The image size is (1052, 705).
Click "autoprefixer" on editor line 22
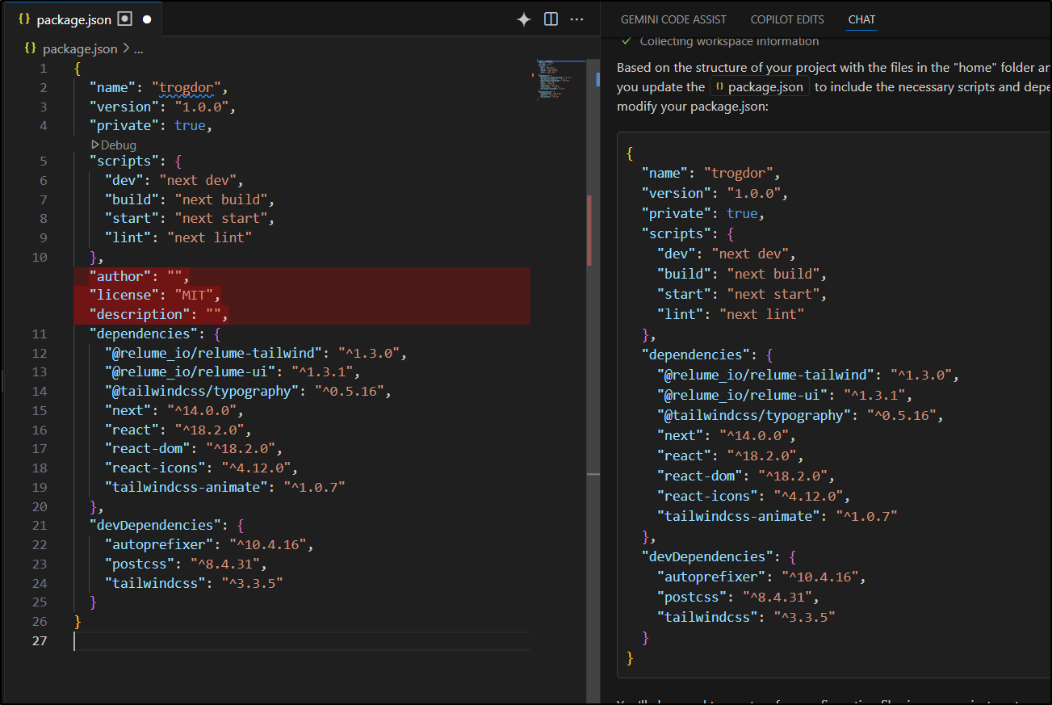[160, 545]
